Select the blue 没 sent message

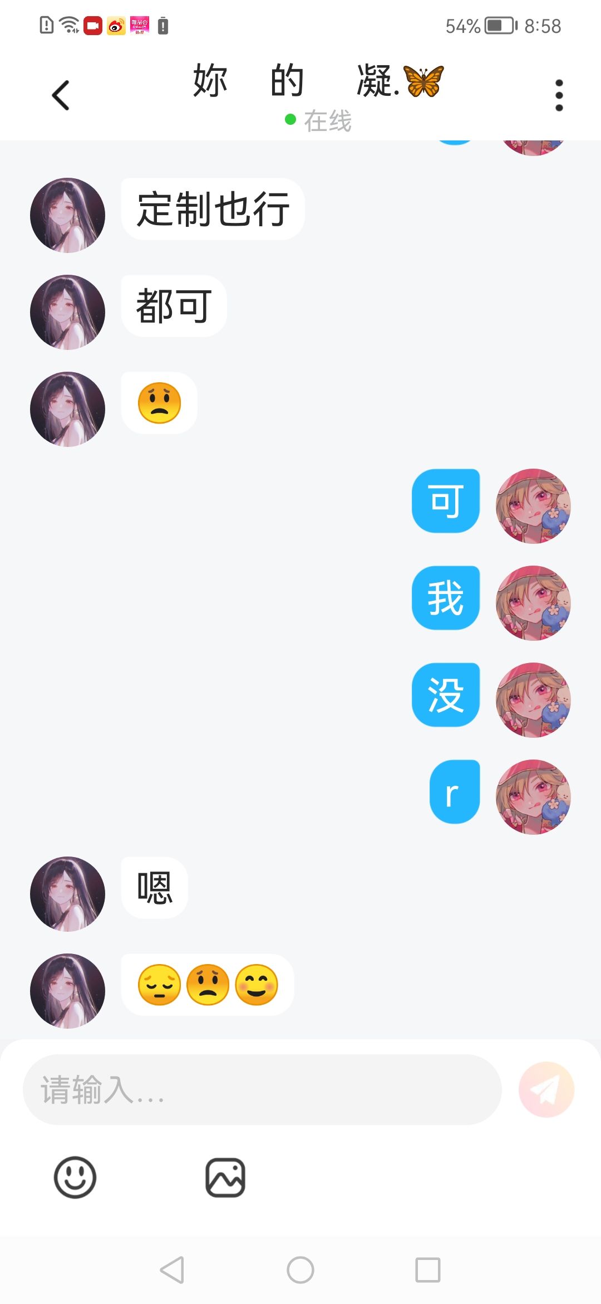point(446,694)
